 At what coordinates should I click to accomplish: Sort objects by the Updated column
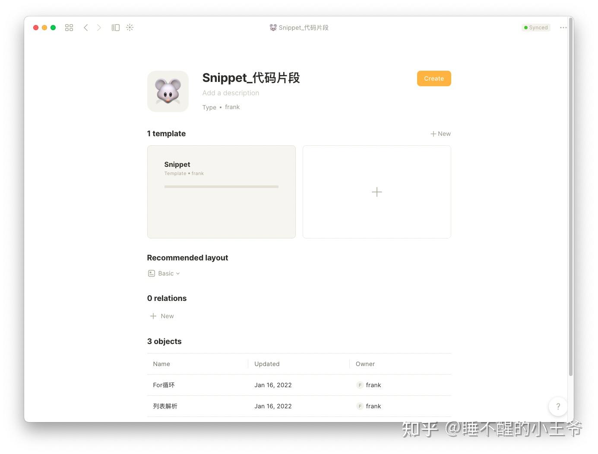tap(267, 363)
